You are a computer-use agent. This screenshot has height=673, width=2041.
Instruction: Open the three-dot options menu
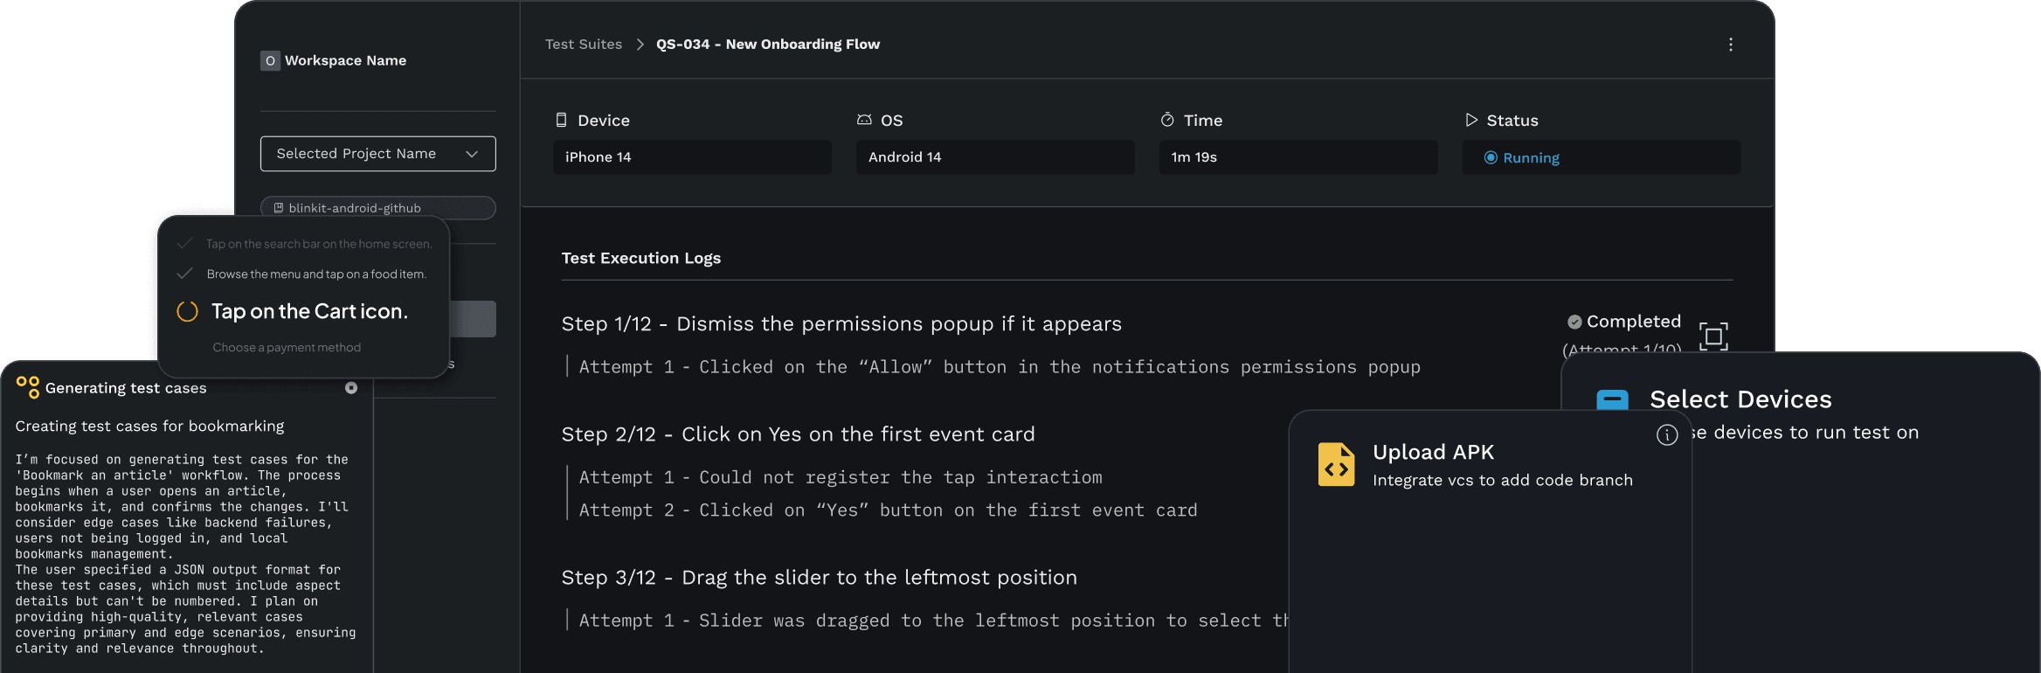click(x=1730, y=44)
